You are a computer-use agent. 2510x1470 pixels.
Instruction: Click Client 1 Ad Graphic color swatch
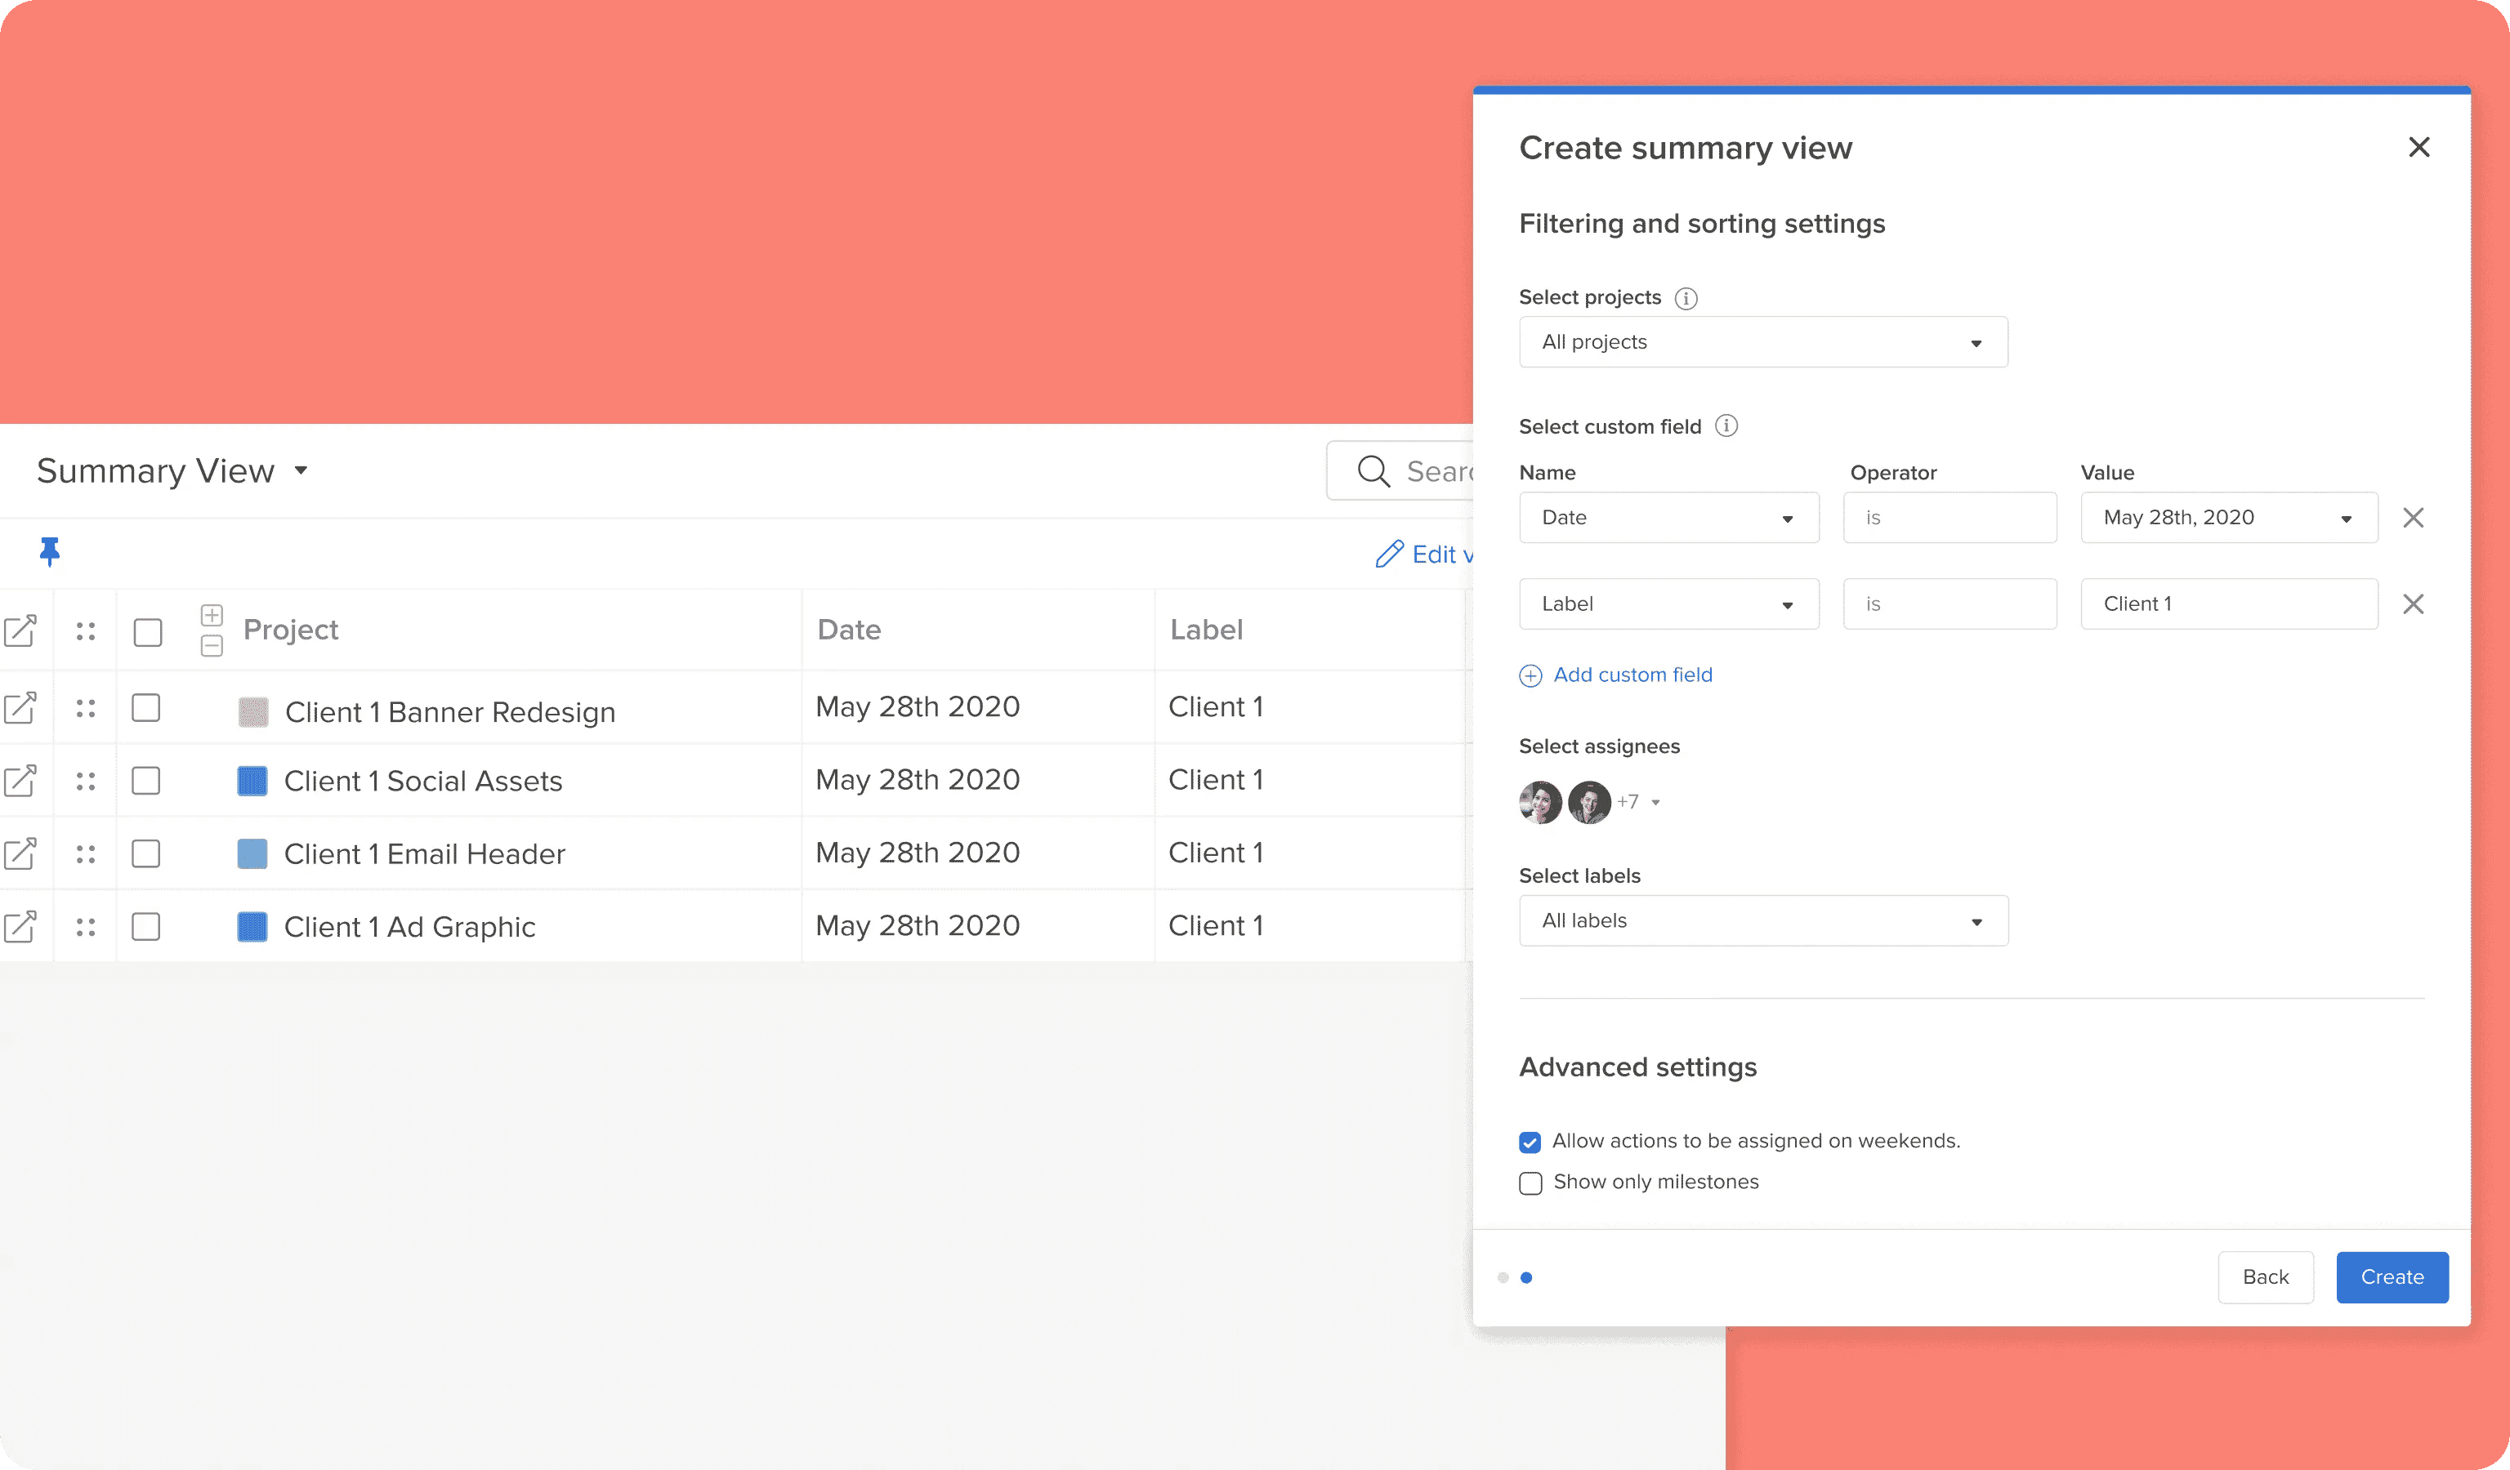point(252,927)
